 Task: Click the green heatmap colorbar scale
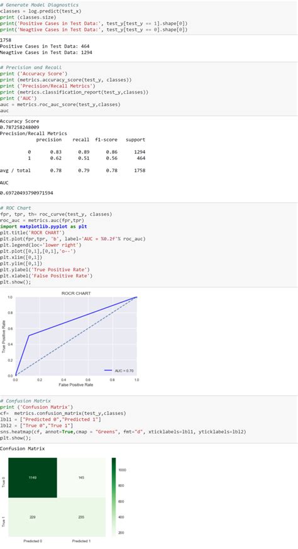coord(114,497)
